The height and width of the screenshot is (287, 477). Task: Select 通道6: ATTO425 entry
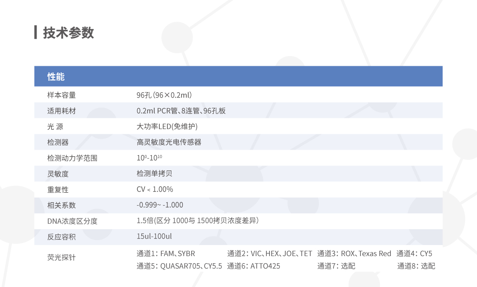coord(254,266)
